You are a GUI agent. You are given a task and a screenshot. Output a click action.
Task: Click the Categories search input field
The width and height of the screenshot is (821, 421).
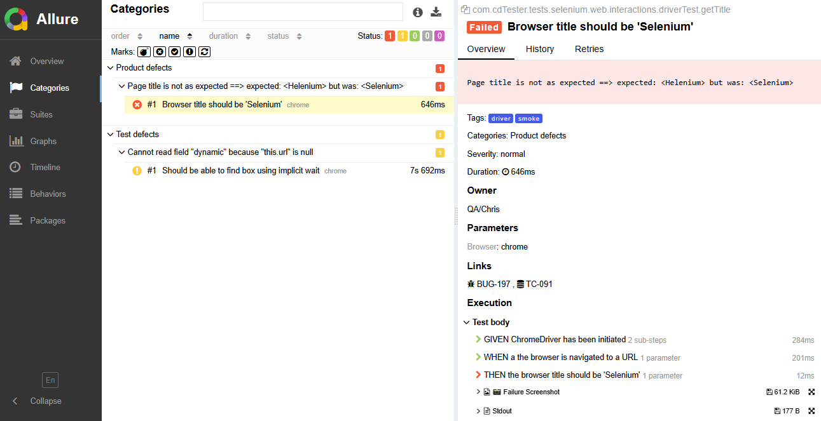303,12
